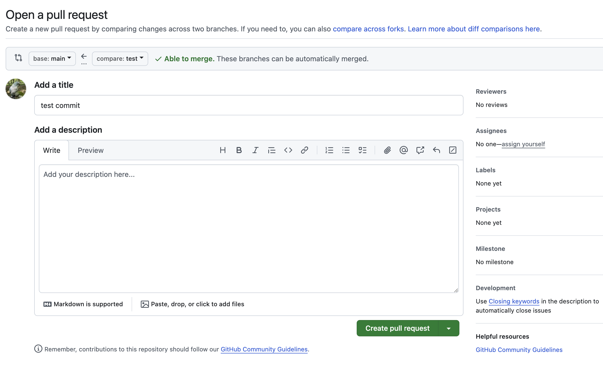The width and height of the screenshot is (603, 368).
Task: Open slash commands icon in toolbar
Action: (453, 150)
